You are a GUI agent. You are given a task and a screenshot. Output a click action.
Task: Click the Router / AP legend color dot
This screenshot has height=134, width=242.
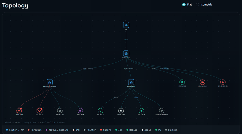click(x=7, y=130)
